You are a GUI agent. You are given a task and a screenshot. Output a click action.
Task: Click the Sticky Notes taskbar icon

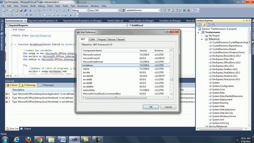tap(86, 139)
